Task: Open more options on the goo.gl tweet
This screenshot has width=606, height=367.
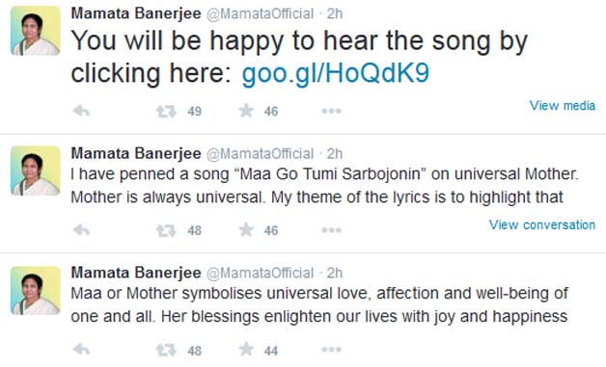Action: tap(331, 111)
